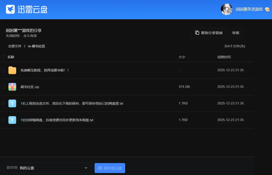
Task: Click the 举报 button
Action: [236, 33]
